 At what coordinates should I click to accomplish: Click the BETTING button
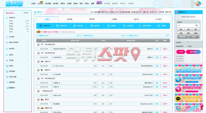point(193,52)
